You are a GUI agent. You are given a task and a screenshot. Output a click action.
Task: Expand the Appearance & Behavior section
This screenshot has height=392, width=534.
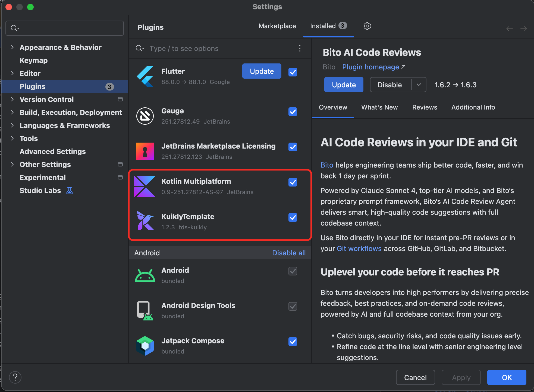tap(12, 47)
